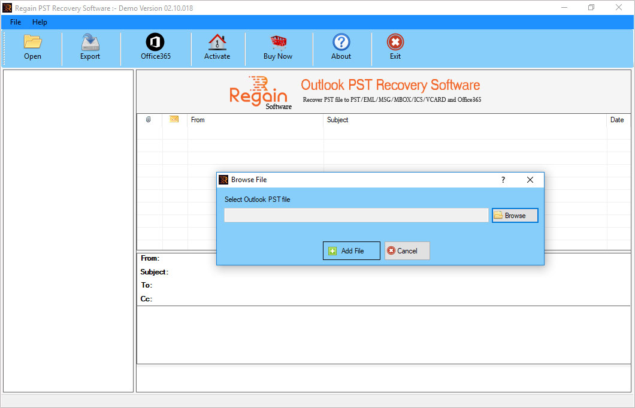Viewport: 635px width, 408px height.
Task: Open a PST file using the Open toolbar icon
Action: [32, 47]
